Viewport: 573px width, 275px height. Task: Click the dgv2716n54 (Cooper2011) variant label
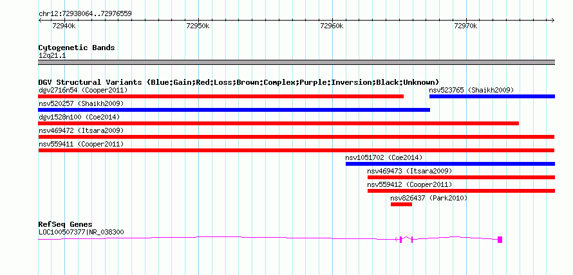(x=83, y=90)
